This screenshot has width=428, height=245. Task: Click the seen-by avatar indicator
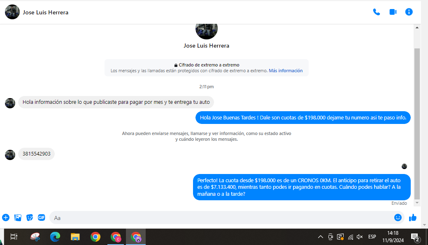point(404,166)
